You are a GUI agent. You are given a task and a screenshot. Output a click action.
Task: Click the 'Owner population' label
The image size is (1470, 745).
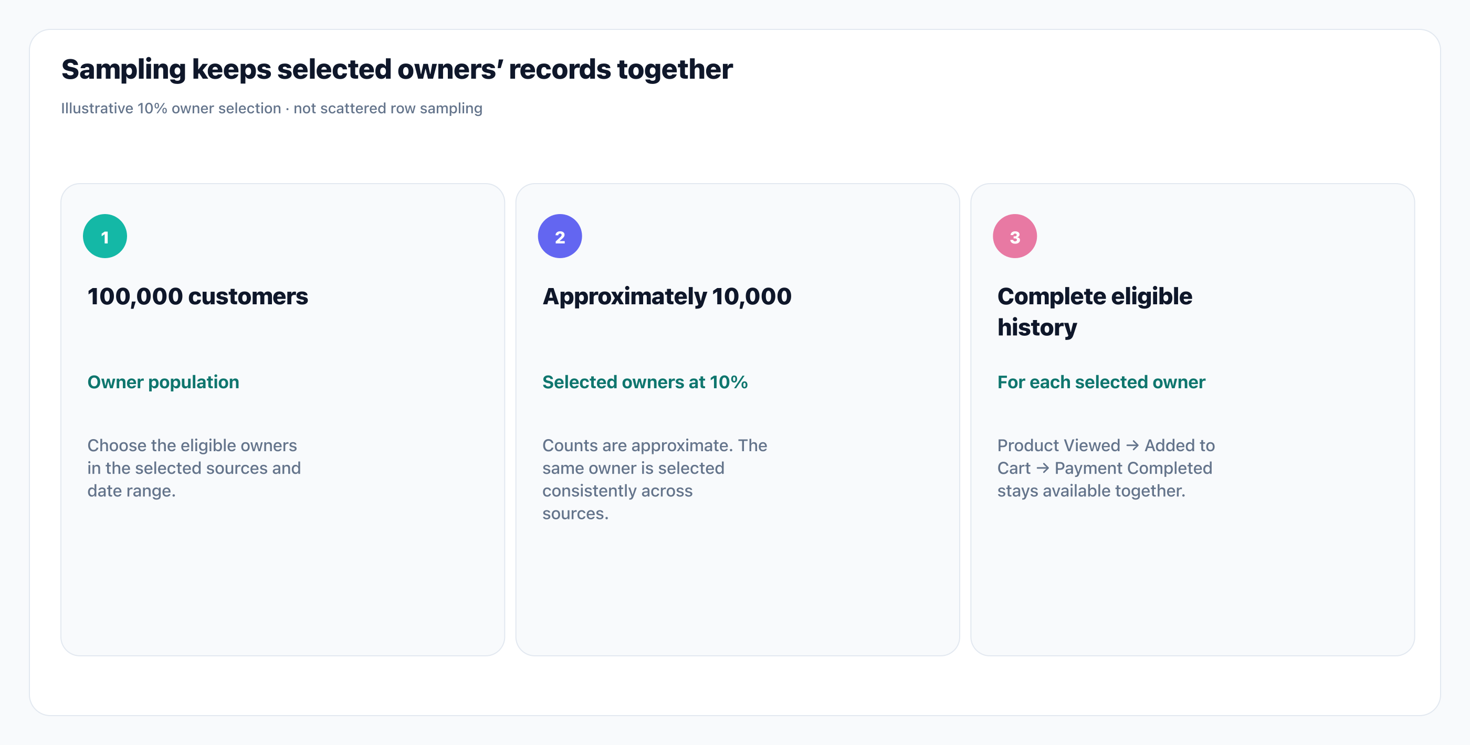tap(163, 382)
